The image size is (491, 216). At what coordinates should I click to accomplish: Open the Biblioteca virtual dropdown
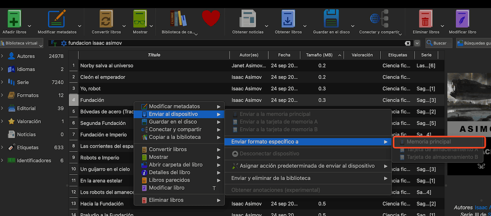click(x=21, y=43)
